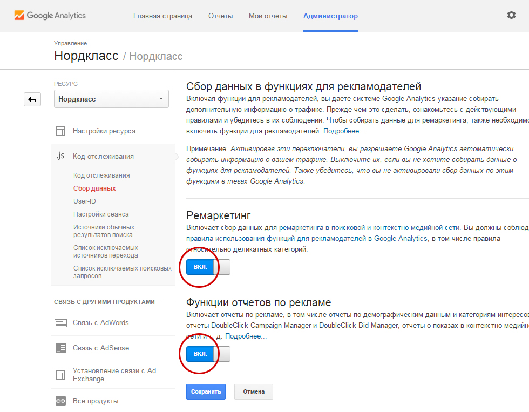Open ремаркетинга в поисковой и контекстно-медийной сети link
Viewport: 529px width, 412px height.
[x=369, y=228]
